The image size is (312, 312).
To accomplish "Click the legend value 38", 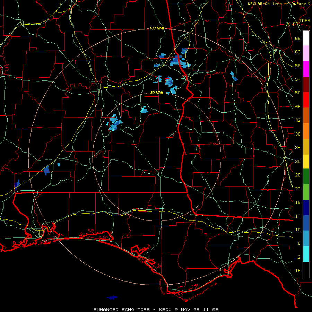I will [x=298, y=134].
